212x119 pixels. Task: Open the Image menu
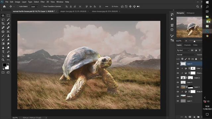click(x=18, y=2)
